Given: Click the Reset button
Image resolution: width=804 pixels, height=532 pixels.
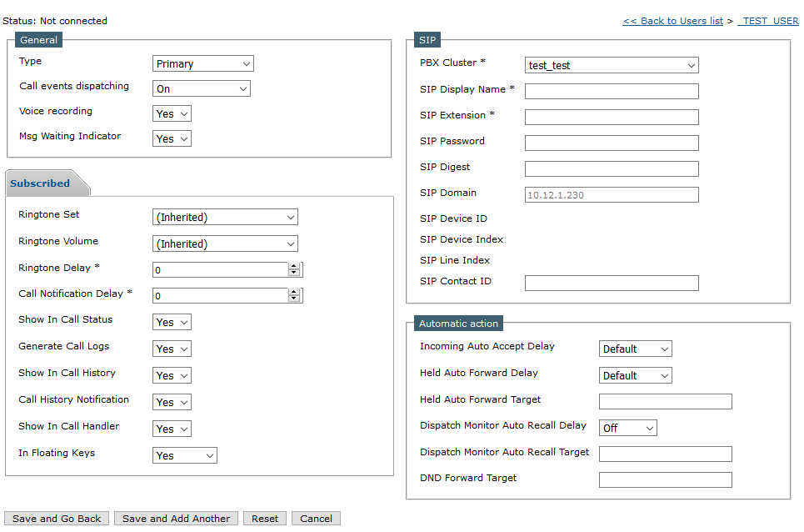Looking at the screenshot, I should [265, 519].
